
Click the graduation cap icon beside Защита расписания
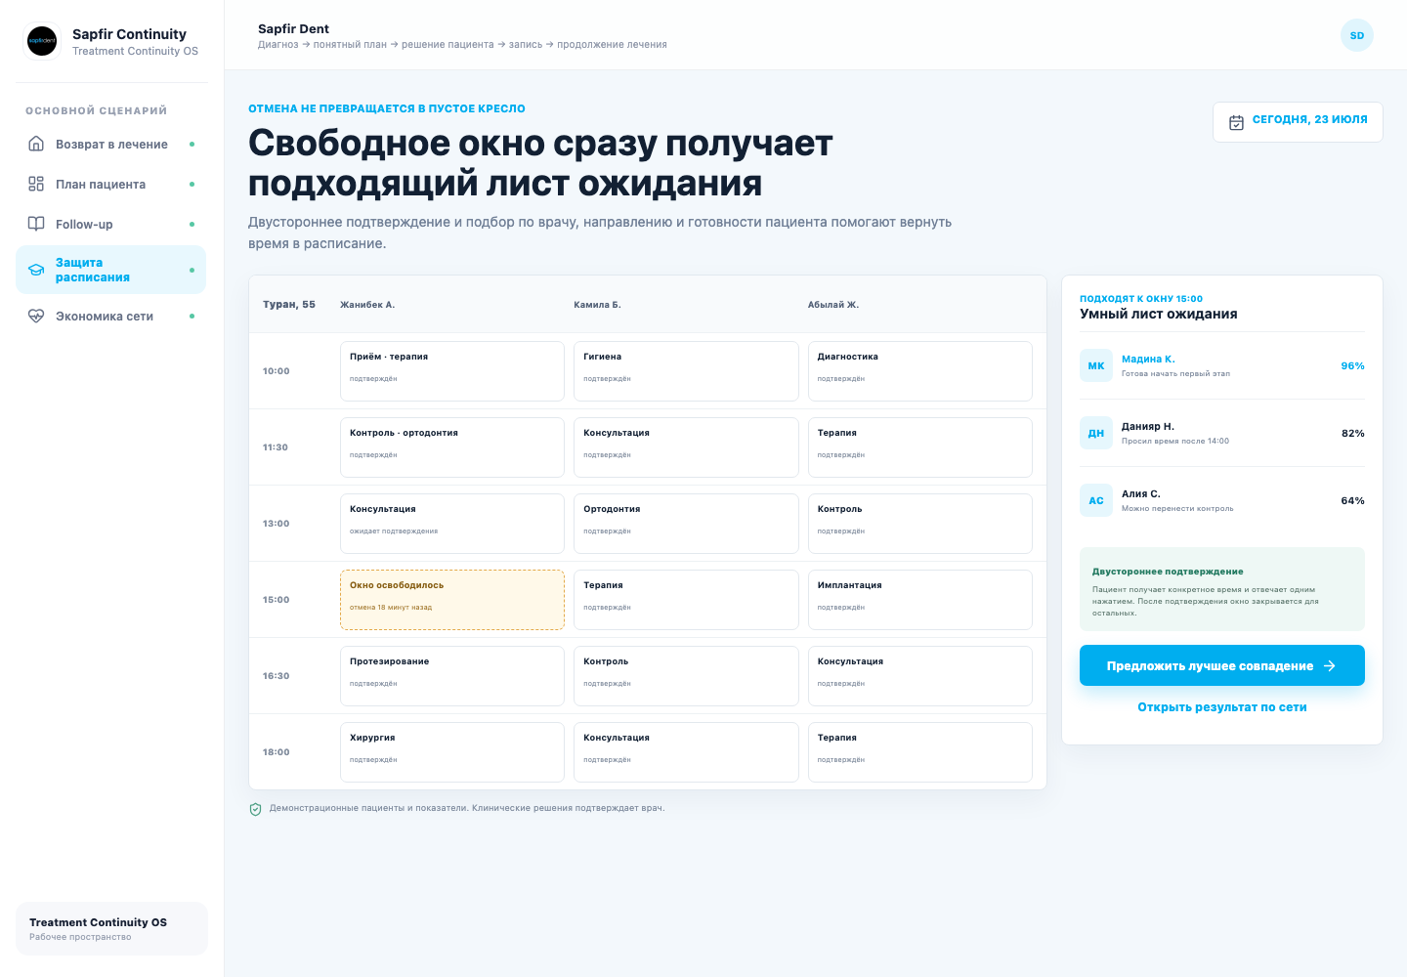[x=36, y=270]
